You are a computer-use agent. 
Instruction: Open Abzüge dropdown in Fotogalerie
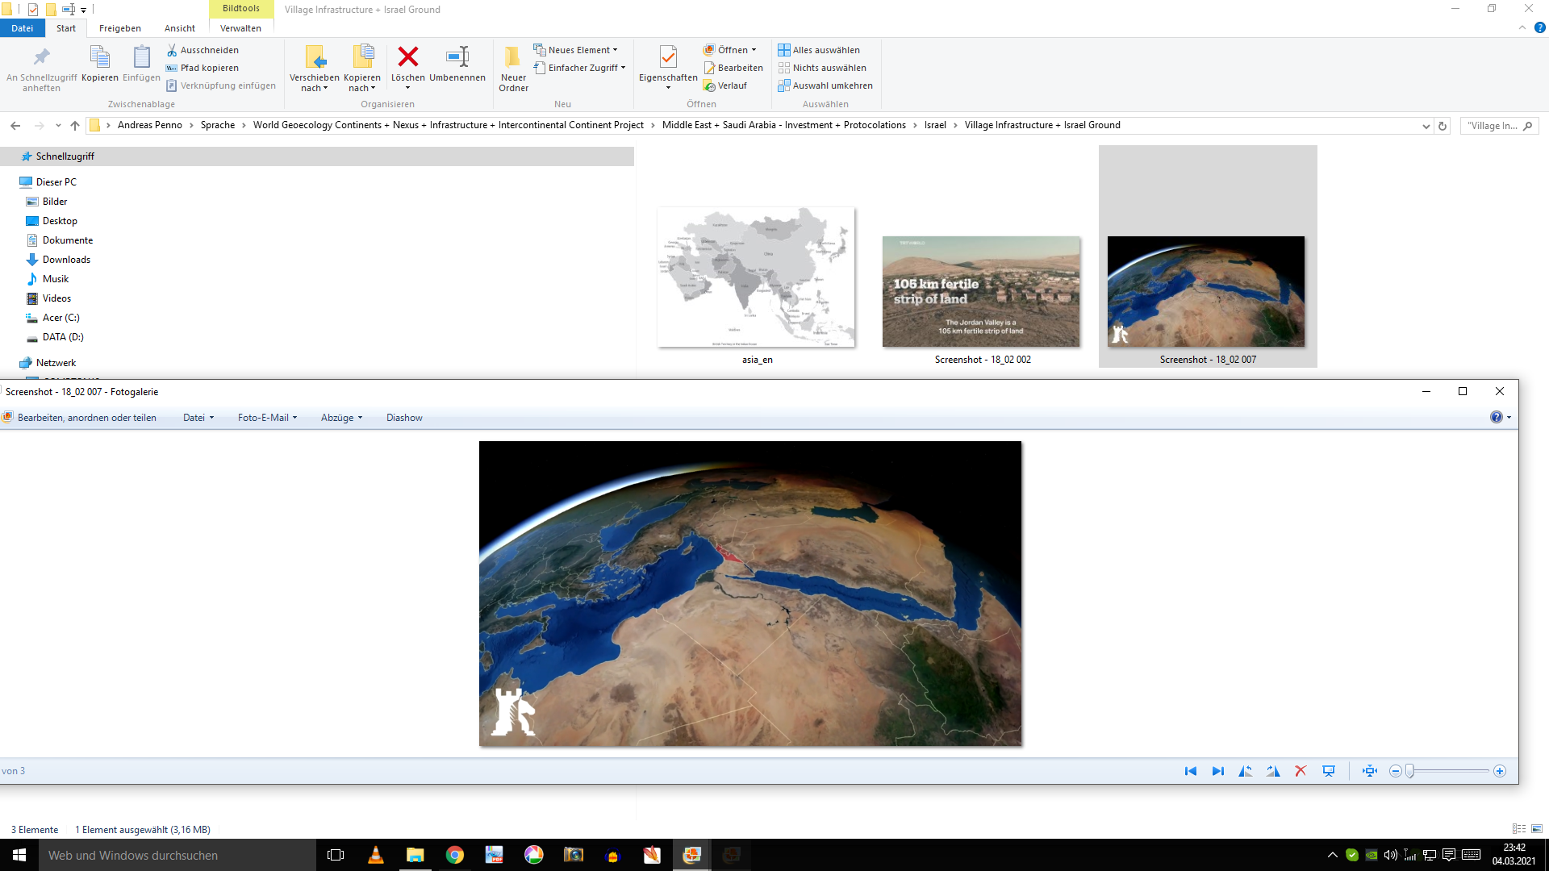tap(341, 417)
